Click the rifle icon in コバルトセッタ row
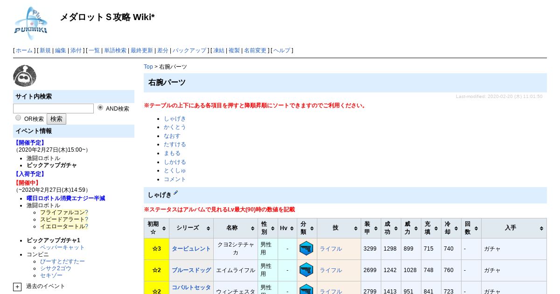The height and width of the screenshot is (294, 560). (x=306, y=289)
